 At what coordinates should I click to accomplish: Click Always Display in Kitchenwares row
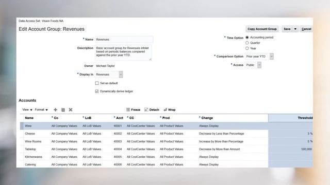coord(209,157)
